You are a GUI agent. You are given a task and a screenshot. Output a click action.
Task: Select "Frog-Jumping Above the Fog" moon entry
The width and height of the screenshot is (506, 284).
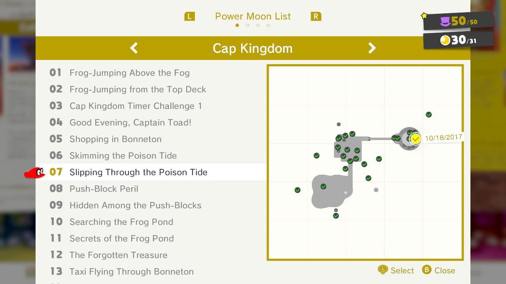129,73
